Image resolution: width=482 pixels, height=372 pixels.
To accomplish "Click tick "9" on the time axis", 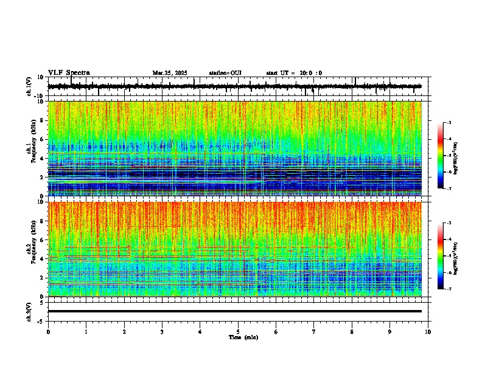I will (x=389, y=332).
